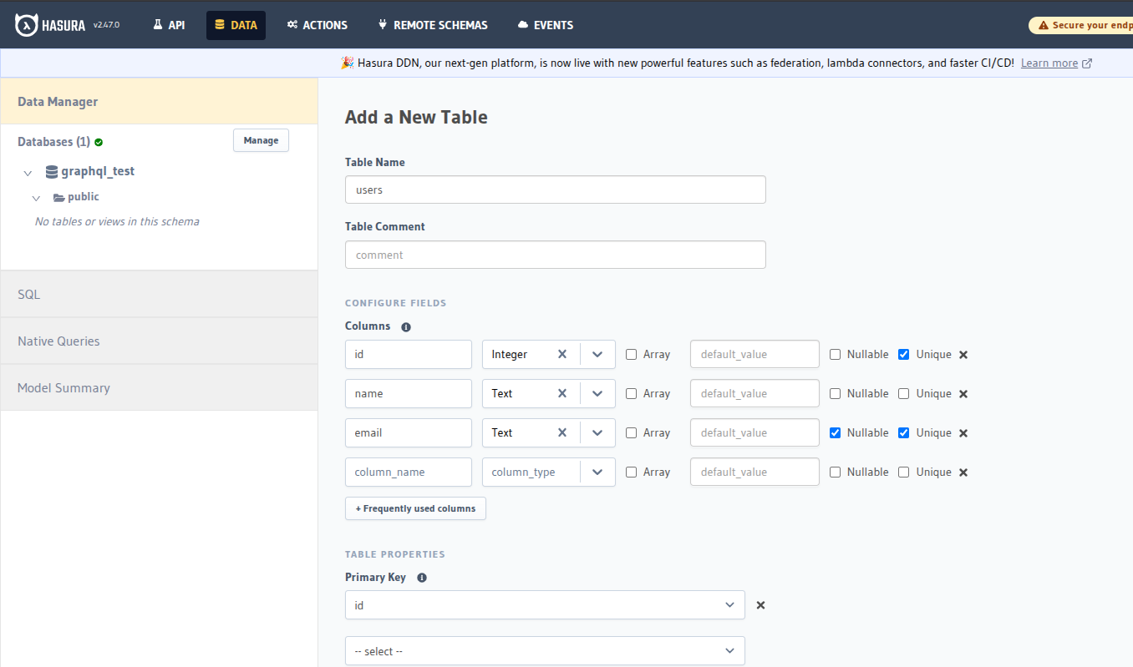
Task: Open the API tab
Action: [x=169, y=25]
